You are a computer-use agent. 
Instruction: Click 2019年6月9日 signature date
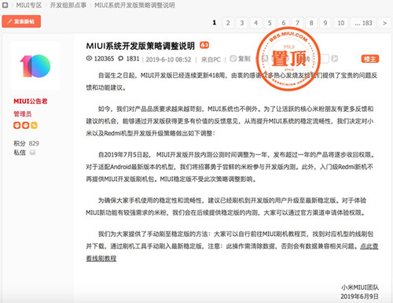pyautogui.click(x=359, y=297)
